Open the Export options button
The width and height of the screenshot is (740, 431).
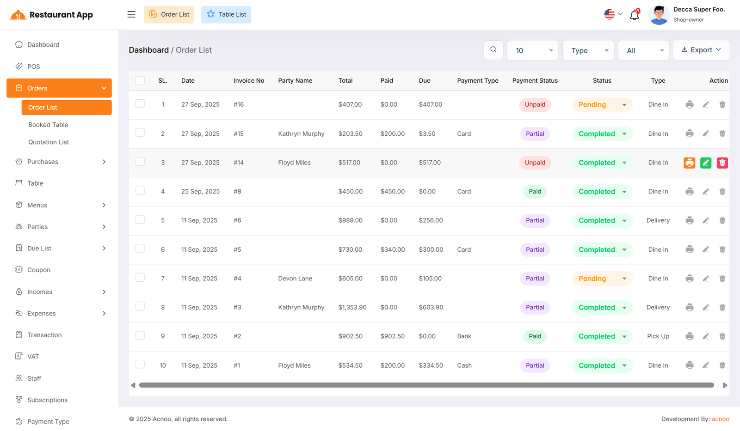point(701,50)
